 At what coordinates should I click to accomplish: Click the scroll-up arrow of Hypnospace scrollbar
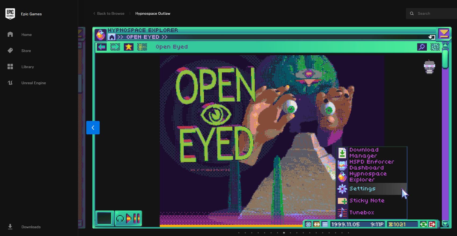pos(445,45)
